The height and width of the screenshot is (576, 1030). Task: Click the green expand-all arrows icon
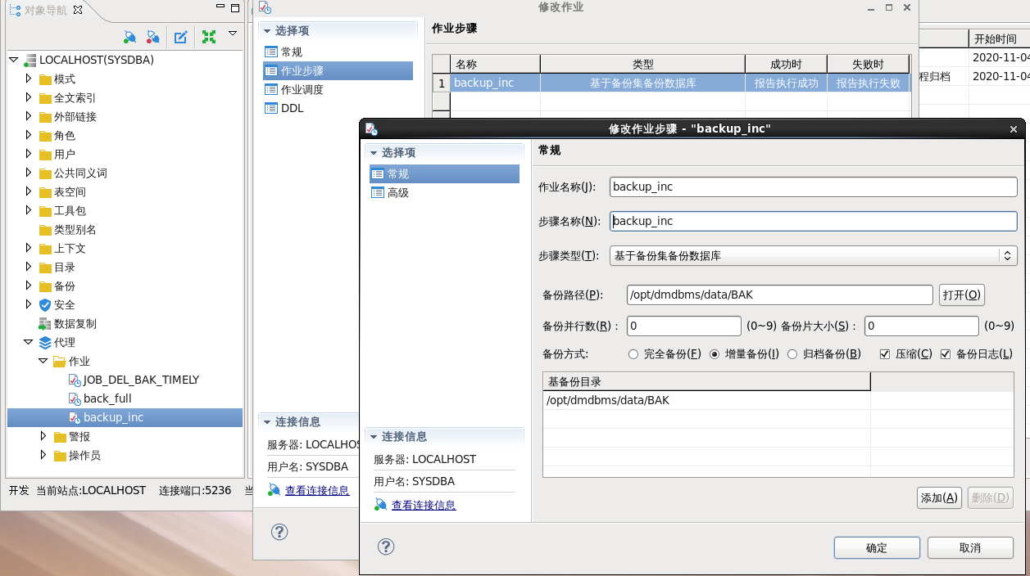point(208,36)
